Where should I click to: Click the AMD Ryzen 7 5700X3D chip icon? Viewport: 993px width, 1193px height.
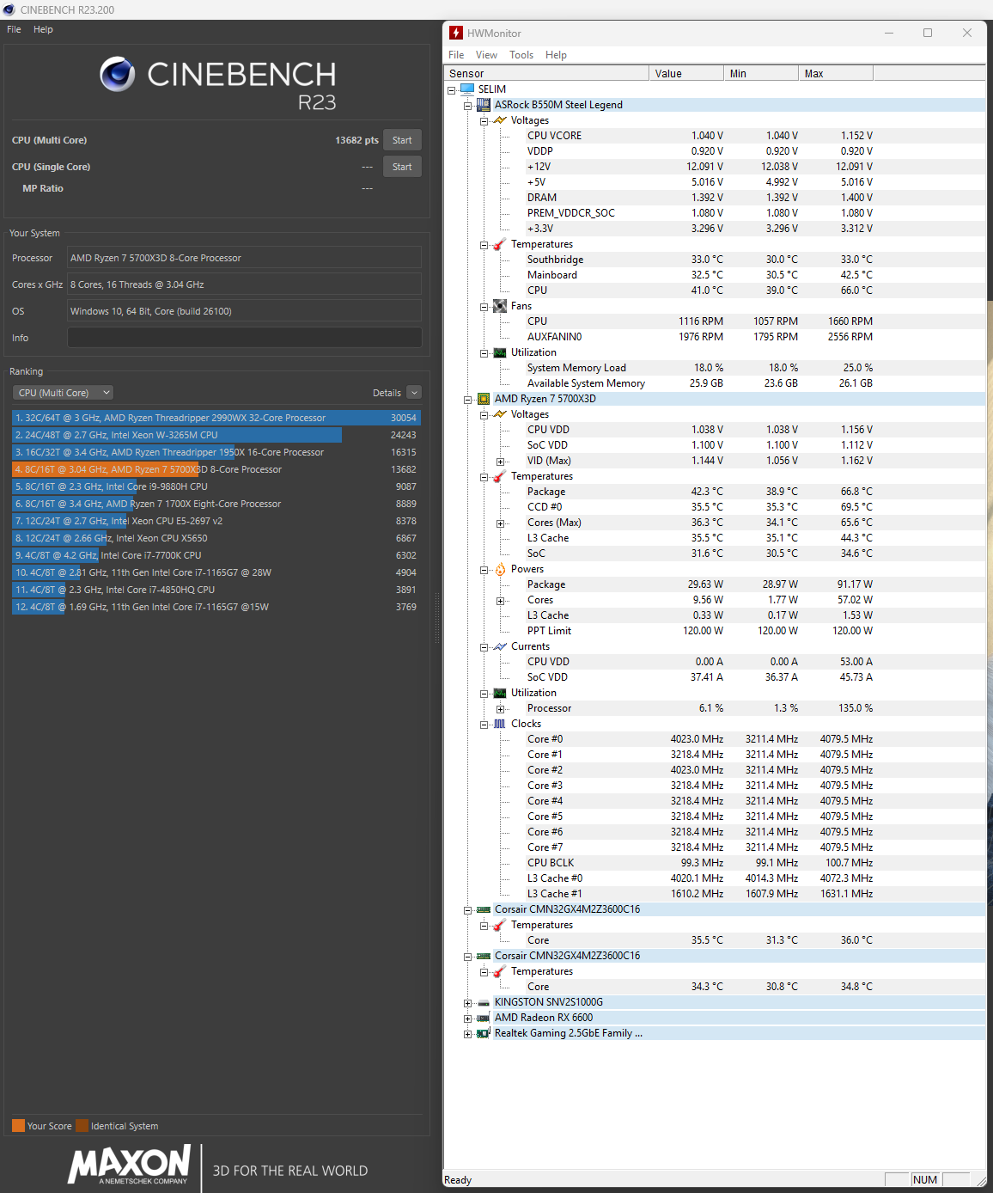tap(484, 399)
